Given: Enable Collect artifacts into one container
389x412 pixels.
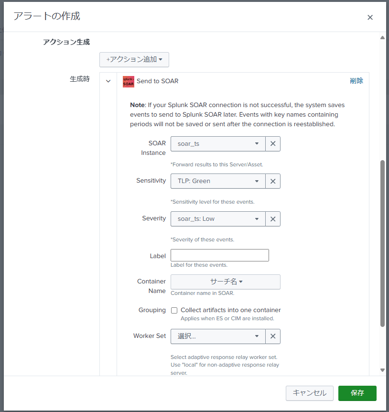Looking at the screenshot, I should point(174,310).
